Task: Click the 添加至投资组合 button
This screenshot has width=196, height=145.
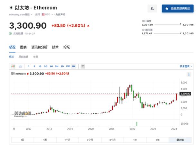Action: (178, 8)
